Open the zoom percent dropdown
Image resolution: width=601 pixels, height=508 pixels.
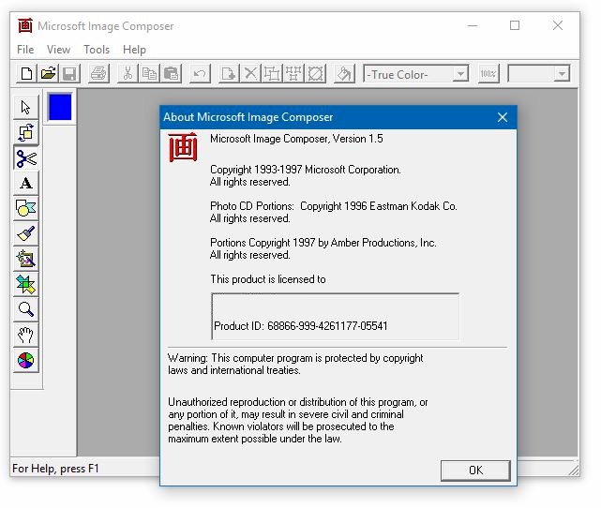562,74
